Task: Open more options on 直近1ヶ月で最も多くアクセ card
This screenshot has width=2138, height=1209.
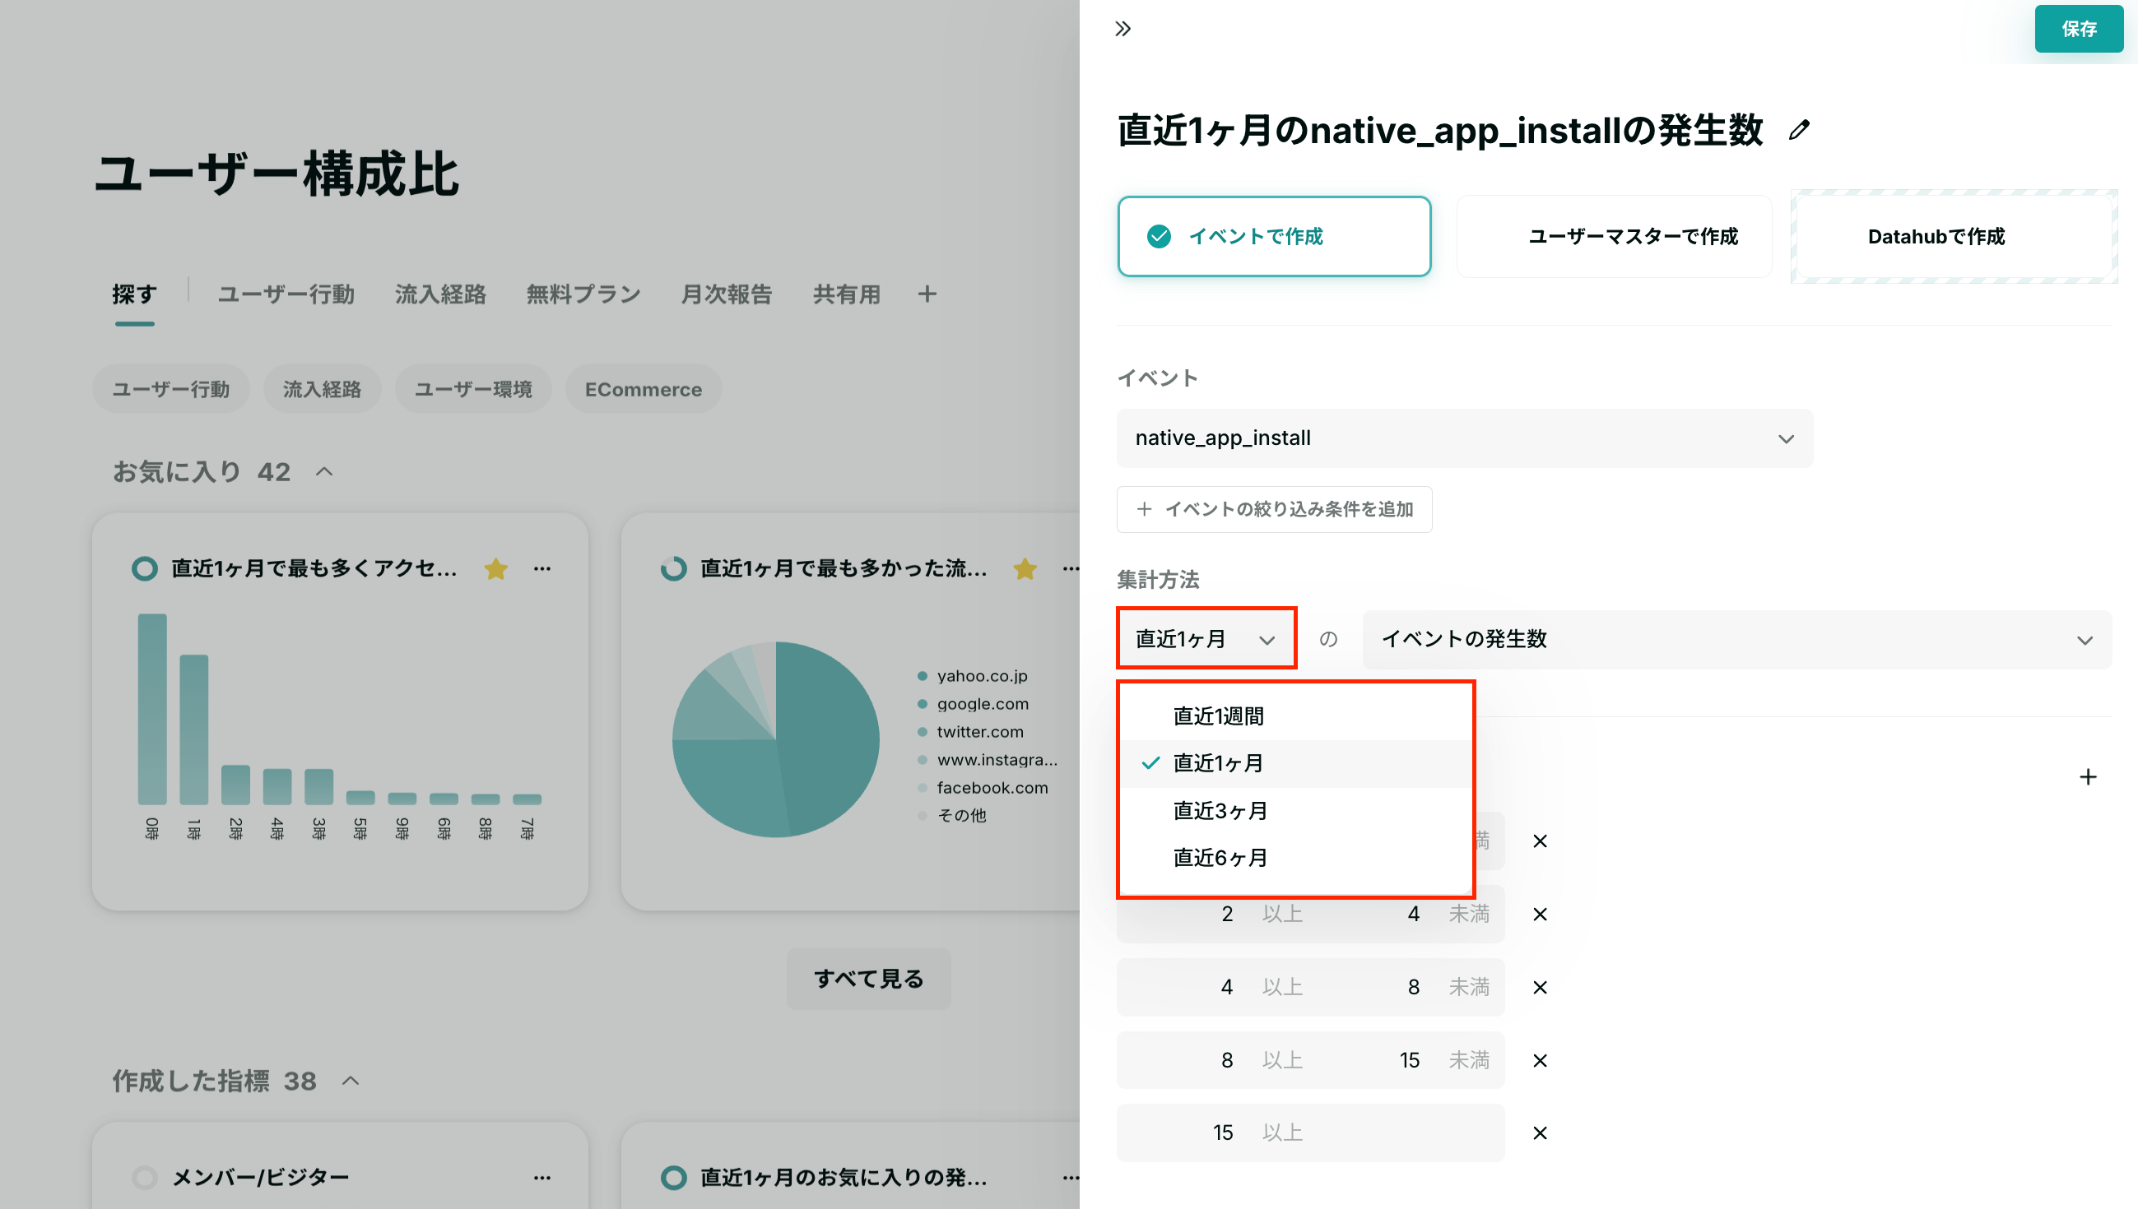Action: coord(542,569)
